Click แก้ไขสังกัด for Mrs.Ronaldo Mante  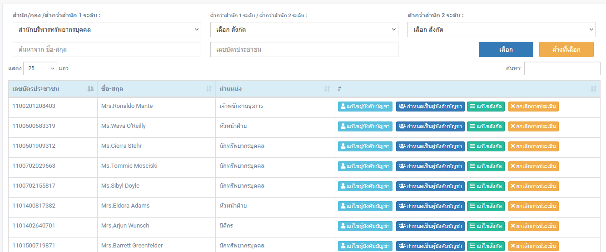click(x=486, y=107)
